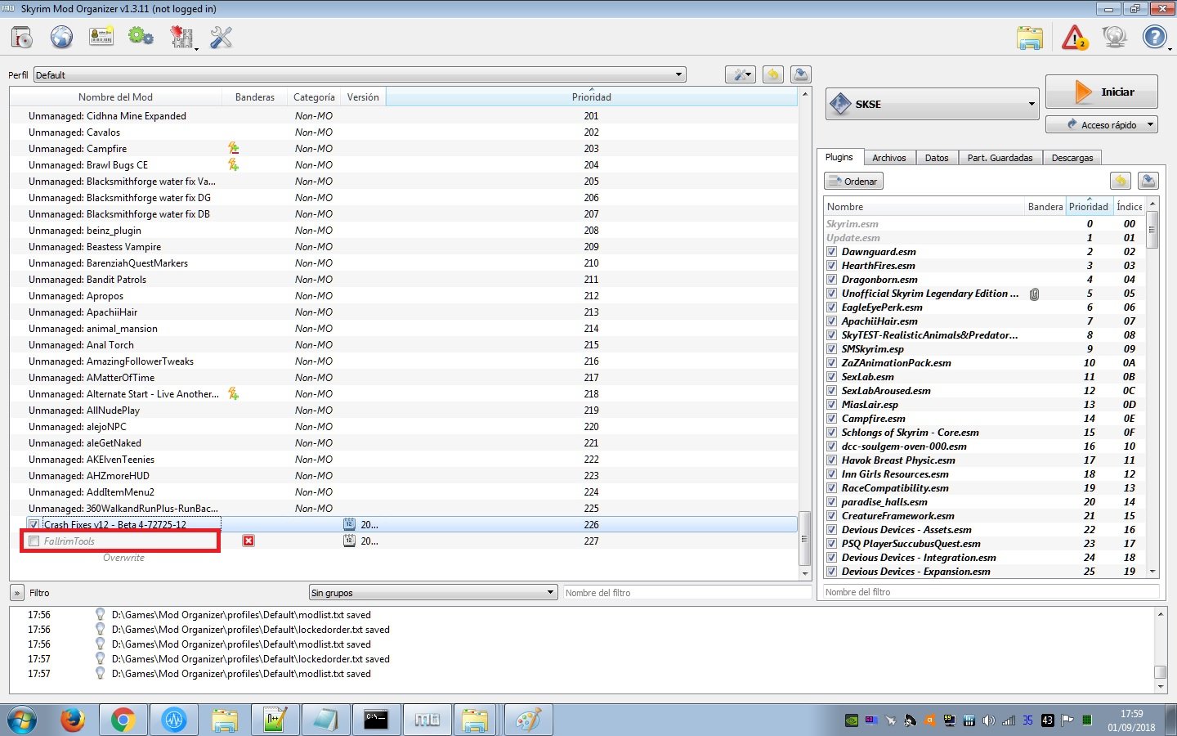Open the Tools puzzle-piece plugin icon
This screenshot has width=1177, height=736.
181,38
